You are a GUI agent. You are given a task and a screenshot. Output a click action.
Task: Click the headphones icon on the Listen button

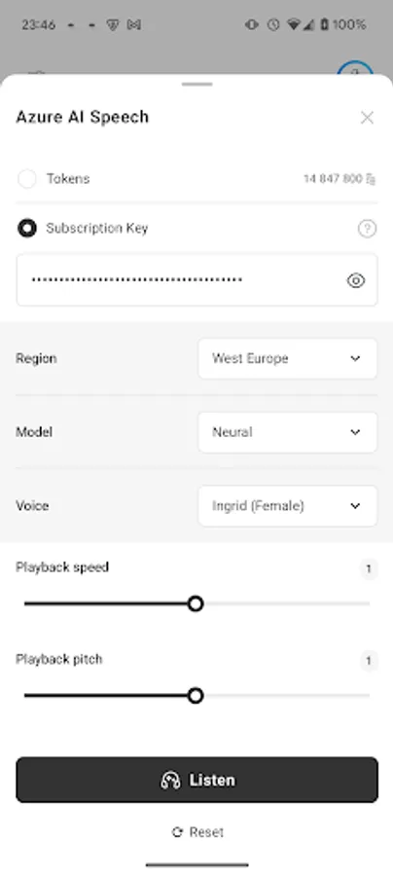pyautogui.click(x=170, y=780)
